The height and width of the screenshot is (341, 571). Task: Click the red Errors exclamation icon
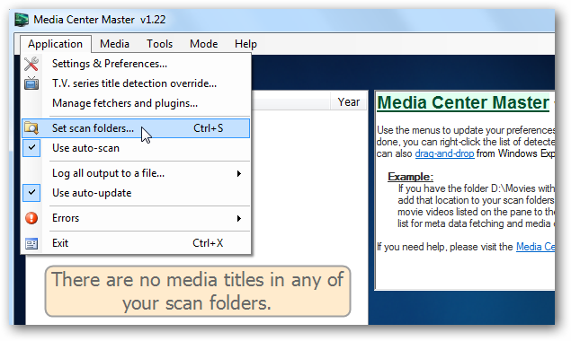tap(31, 218)
